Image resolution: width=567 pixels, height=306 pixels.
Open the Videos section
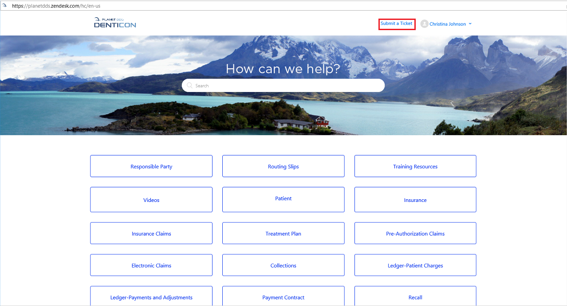click(151, 199)
